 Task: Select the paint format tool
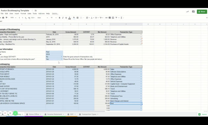pyautogui.click(x=6, y=18)
